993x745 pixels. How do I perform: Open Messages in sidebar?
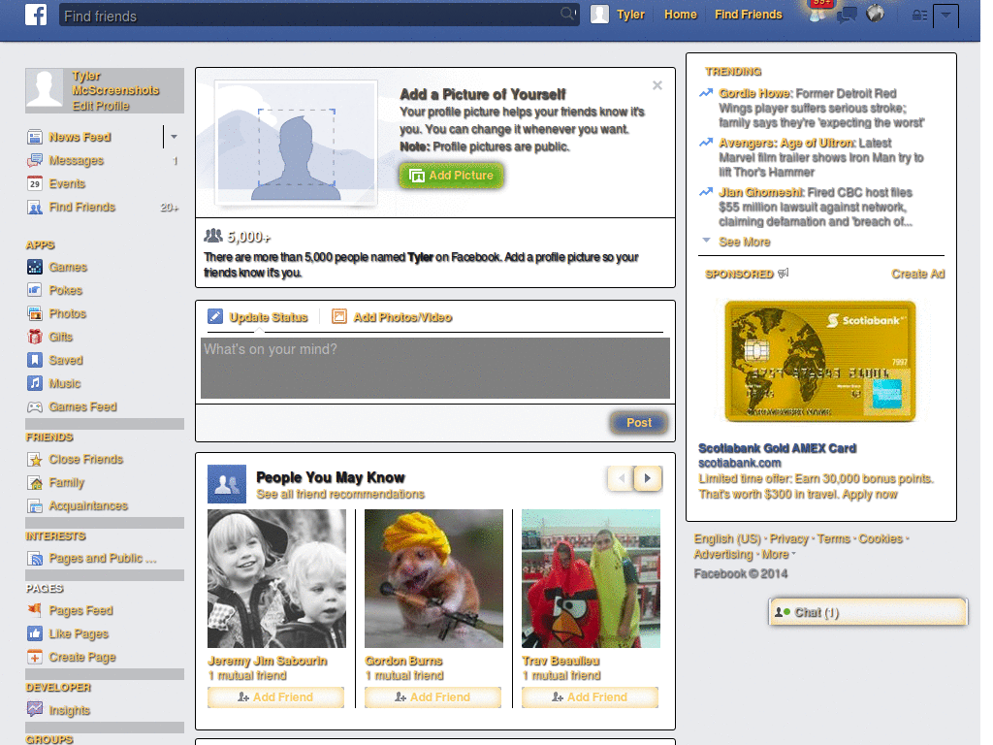pyautogui.click(x=76, y=160)
